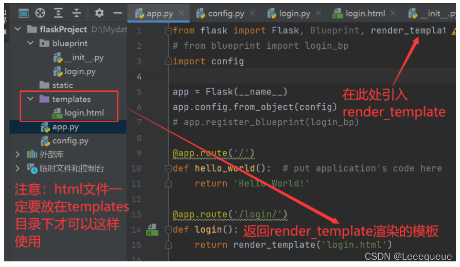Click the collapse all icon in project toolbar

pos(76,13)
